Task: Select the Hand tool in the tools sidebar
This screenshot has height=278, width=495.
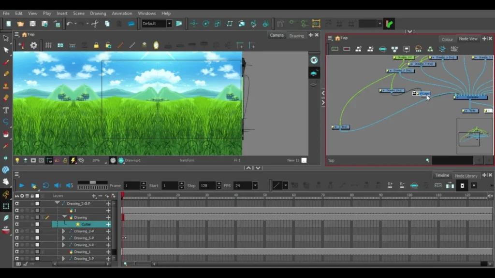Action: click(x=6, y=182)
